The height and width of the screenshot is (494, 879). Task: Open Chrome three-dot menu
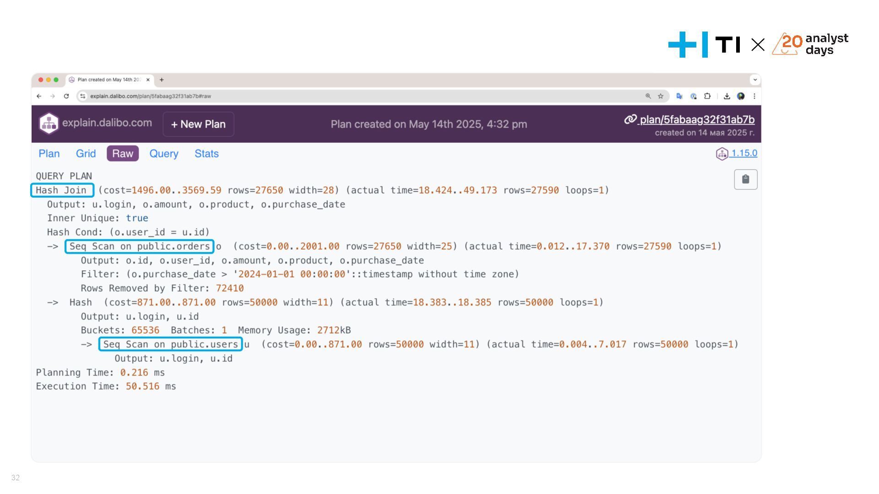pos(754,96)
